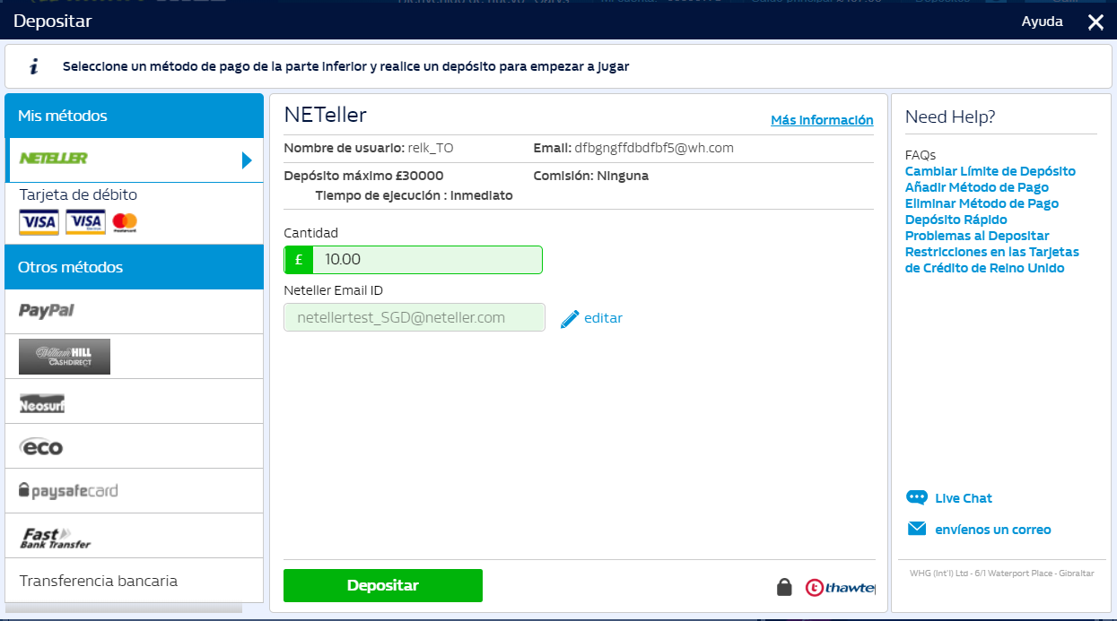Image resolution: width=1117 pixels, height=621 pixels.
Task: Click the envelope email icon
Action: (x=917, y=529)
